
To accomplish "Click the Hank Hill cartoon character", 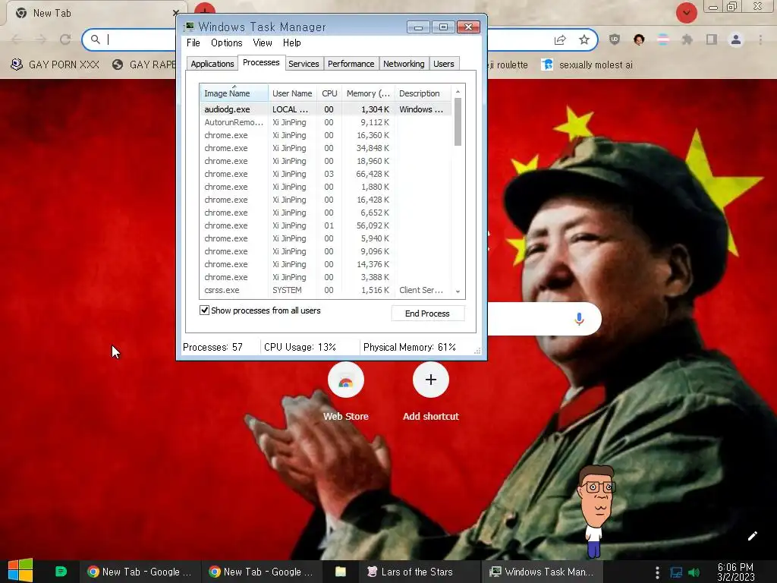I will [x=596, y=511].
